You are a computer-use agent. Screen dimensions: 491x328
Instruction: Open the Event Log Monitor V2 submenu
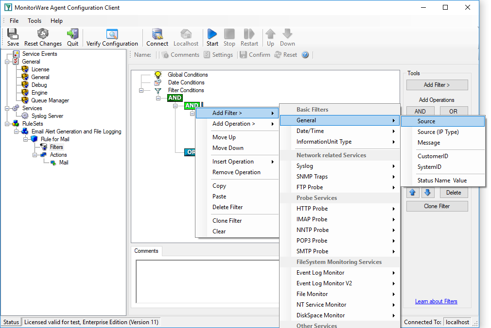pyautogui.click(x=340, y=283)
